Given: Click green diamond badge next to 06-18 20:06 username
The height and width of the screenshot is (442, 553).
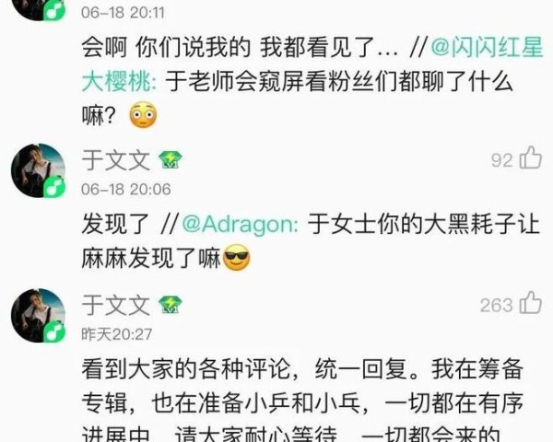Looking at the screenshot, I should click(170, 160).
